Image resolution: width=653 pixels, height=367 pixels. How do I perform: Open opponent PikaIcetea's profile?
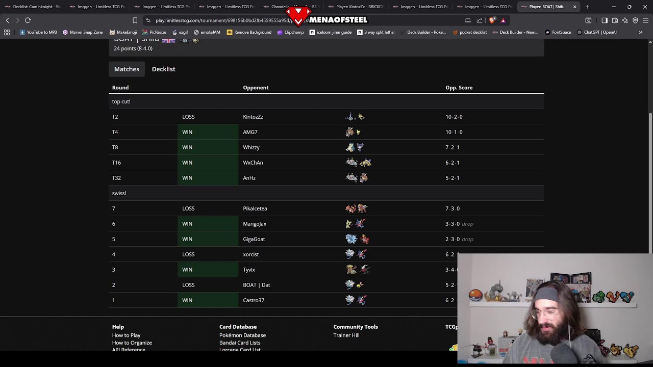point(255,208)
